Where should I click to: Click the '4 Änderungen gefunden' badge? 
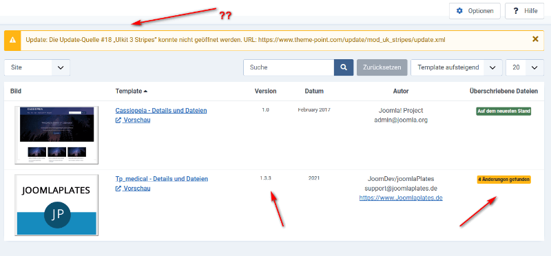pyautogui.click(x=503, y=180)
